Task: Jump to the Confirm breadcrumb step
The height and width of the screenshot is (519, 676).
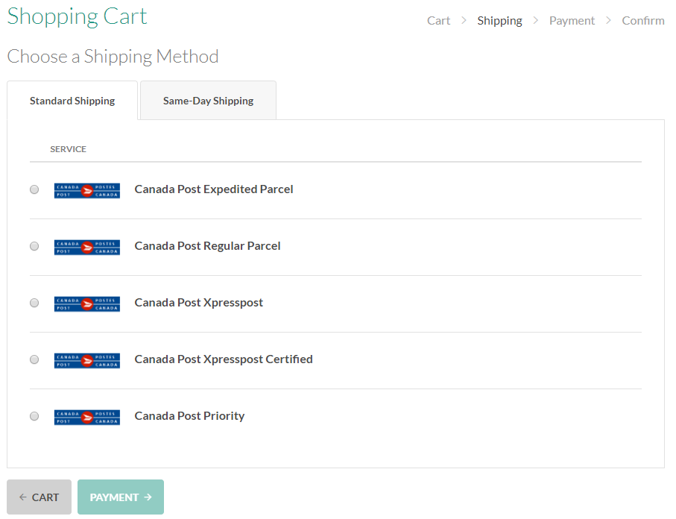Action: (x=642, y=21)
